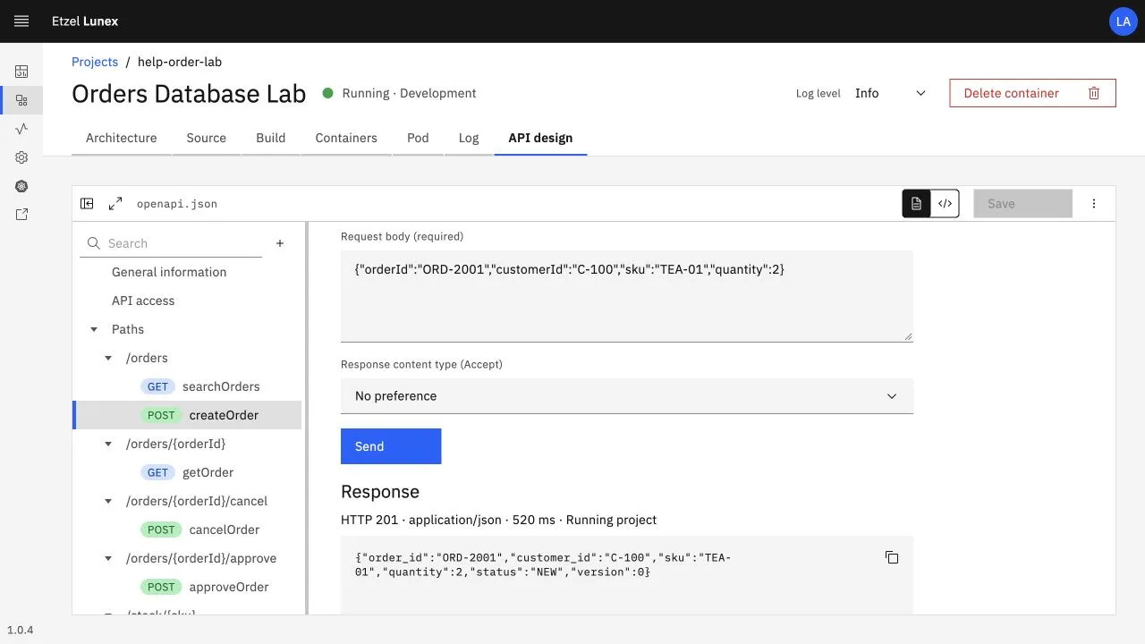Open the Log tab

pos(469,138)
